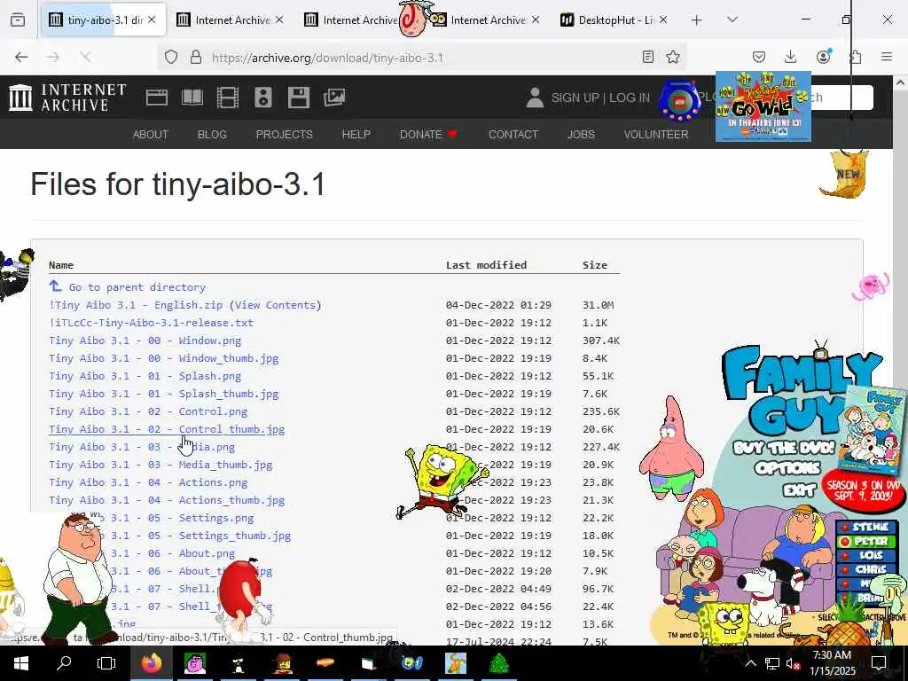Expand the list all tabs dropdown arrow
Viewport: 908px width, 681px height.
732,20
